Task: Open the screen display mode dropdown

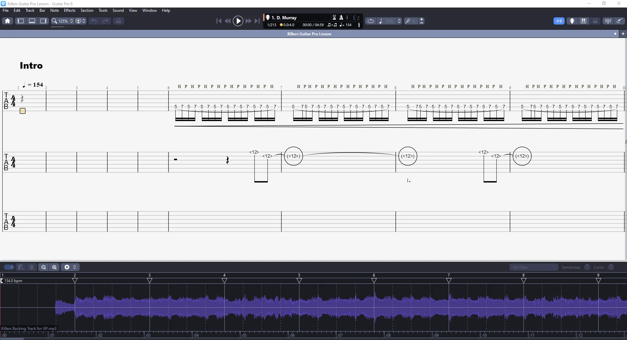Action: click(x=81, y=21)
